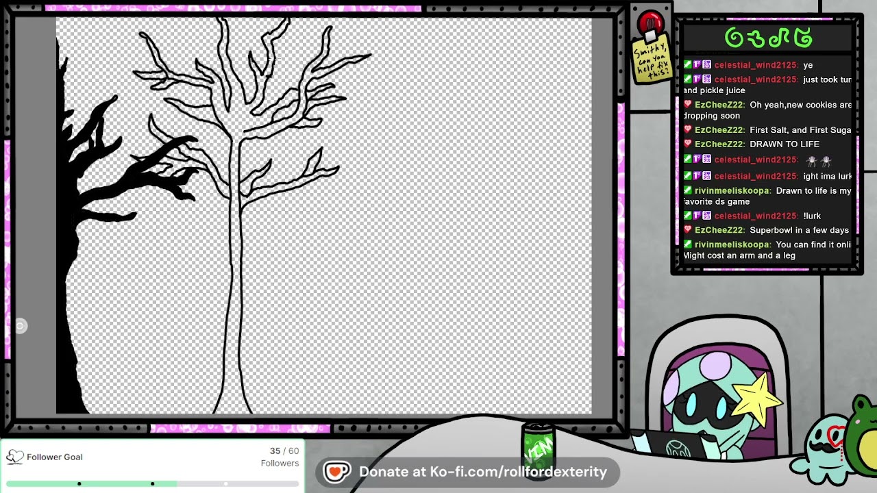Screen dimensions: 877x493
Task: Click username EzCheeZ22 on the Superbowl message
Action: (719, 230)
